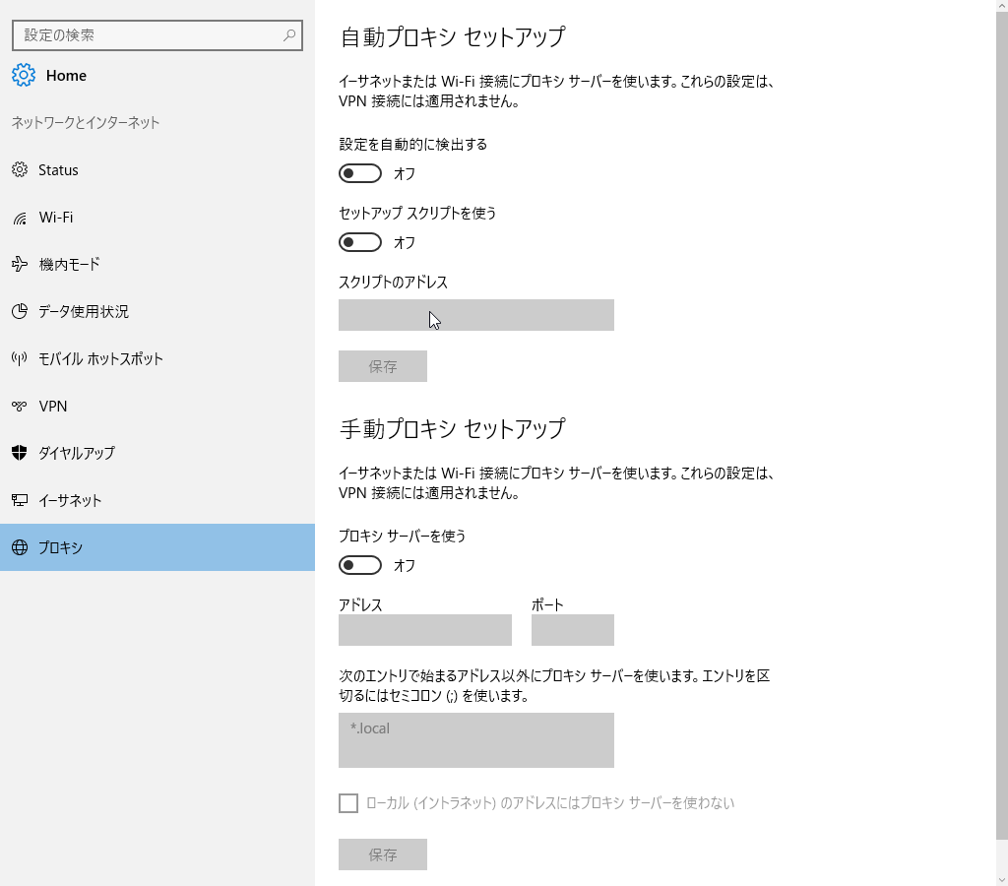Select VPN in the sidebar
1008x886 pixels.
(157, 406)
